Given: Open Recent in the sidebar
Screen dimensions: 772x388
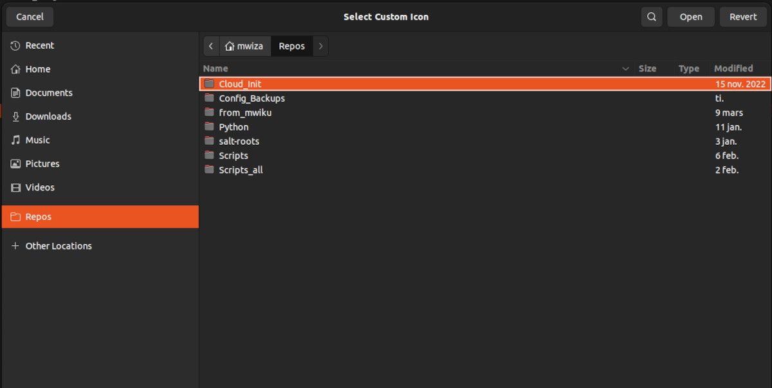Looking at the screenshot, I should 40,46.
